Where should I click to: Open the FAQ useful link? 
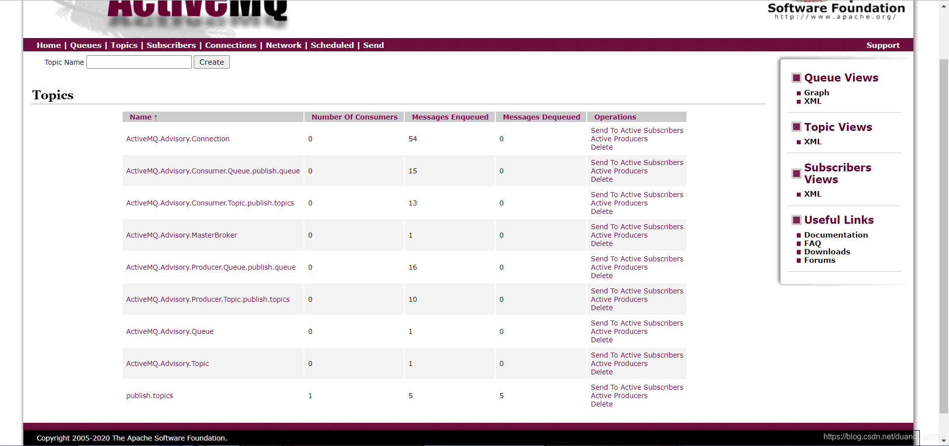click(x=812, y=243)
